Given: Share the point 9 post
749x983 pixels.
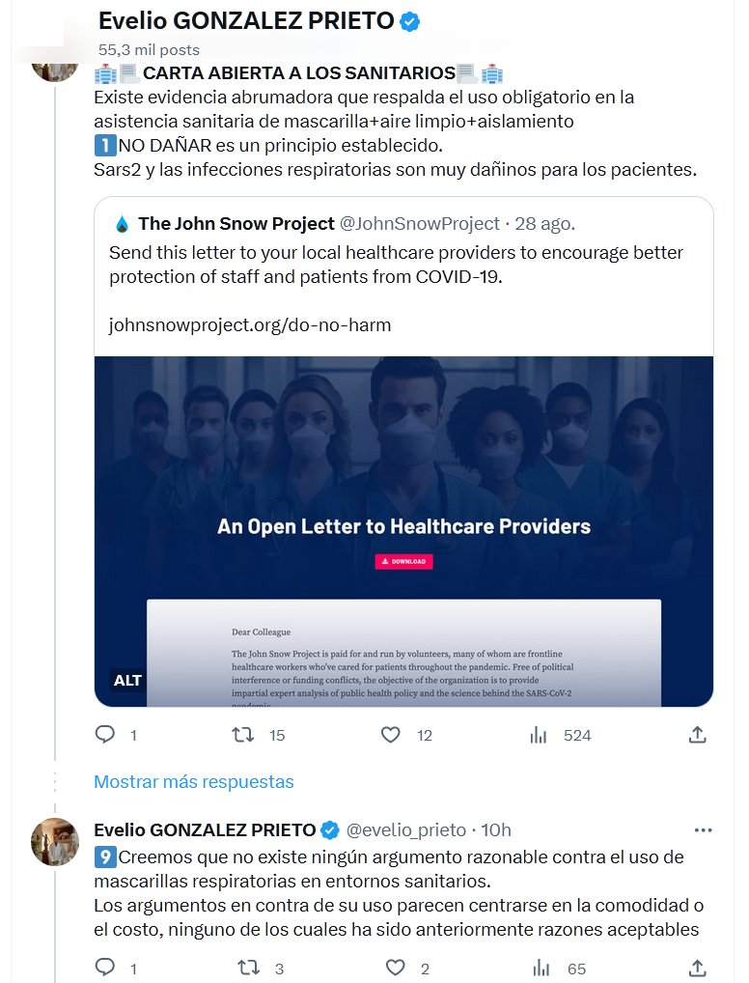Looking at the screenshot, I should (697, 967).
